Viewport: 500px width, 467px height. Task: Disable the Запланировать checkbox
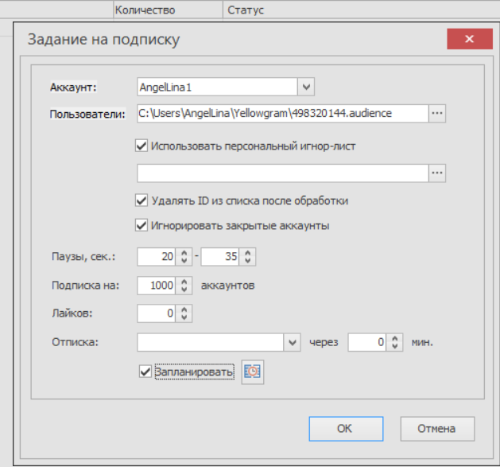[x=144, y=372]
